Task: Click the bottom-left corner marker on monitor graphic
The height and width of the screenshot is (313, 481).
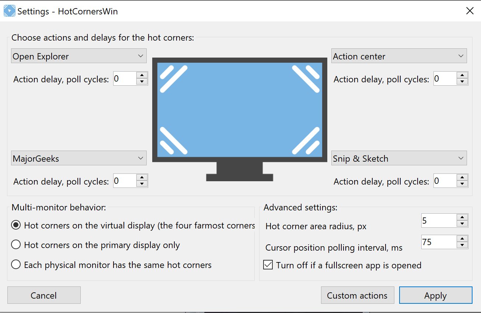Action: [173, 141]
